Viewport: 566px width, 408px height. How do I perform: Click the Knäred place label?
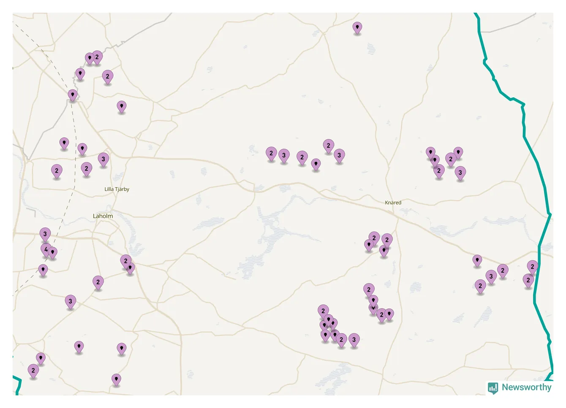pos(393,203)
